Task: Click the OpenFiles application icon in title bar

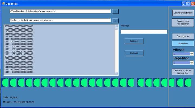Action: pos(3,4)
